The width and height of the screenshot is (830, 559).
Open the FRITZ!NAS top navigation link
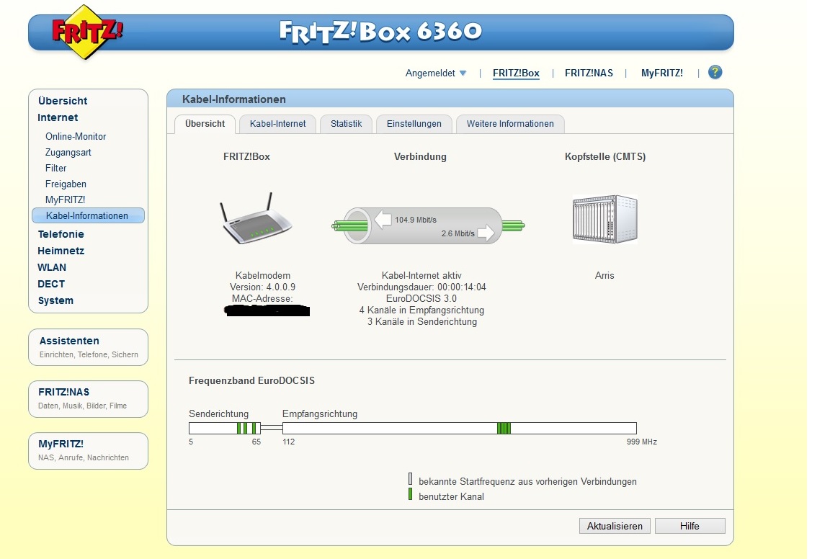point(589,73)
